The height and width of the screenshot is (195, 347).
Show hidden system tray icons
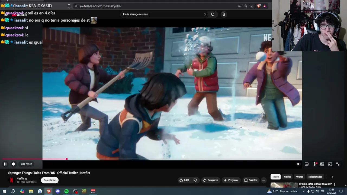pyautogui.click(x=304, y=191)
